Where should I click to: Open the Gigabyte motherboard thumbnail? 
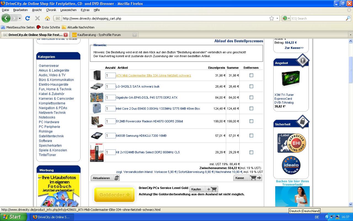coord(97,98)
